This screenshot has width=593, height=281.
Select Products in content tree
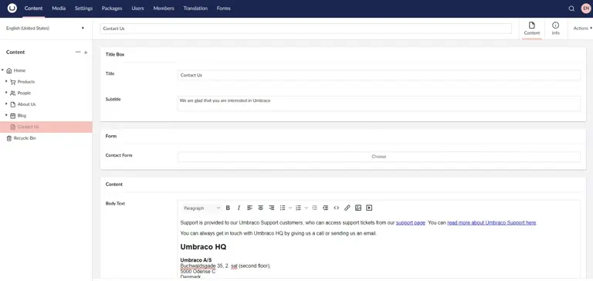point(26,82)
